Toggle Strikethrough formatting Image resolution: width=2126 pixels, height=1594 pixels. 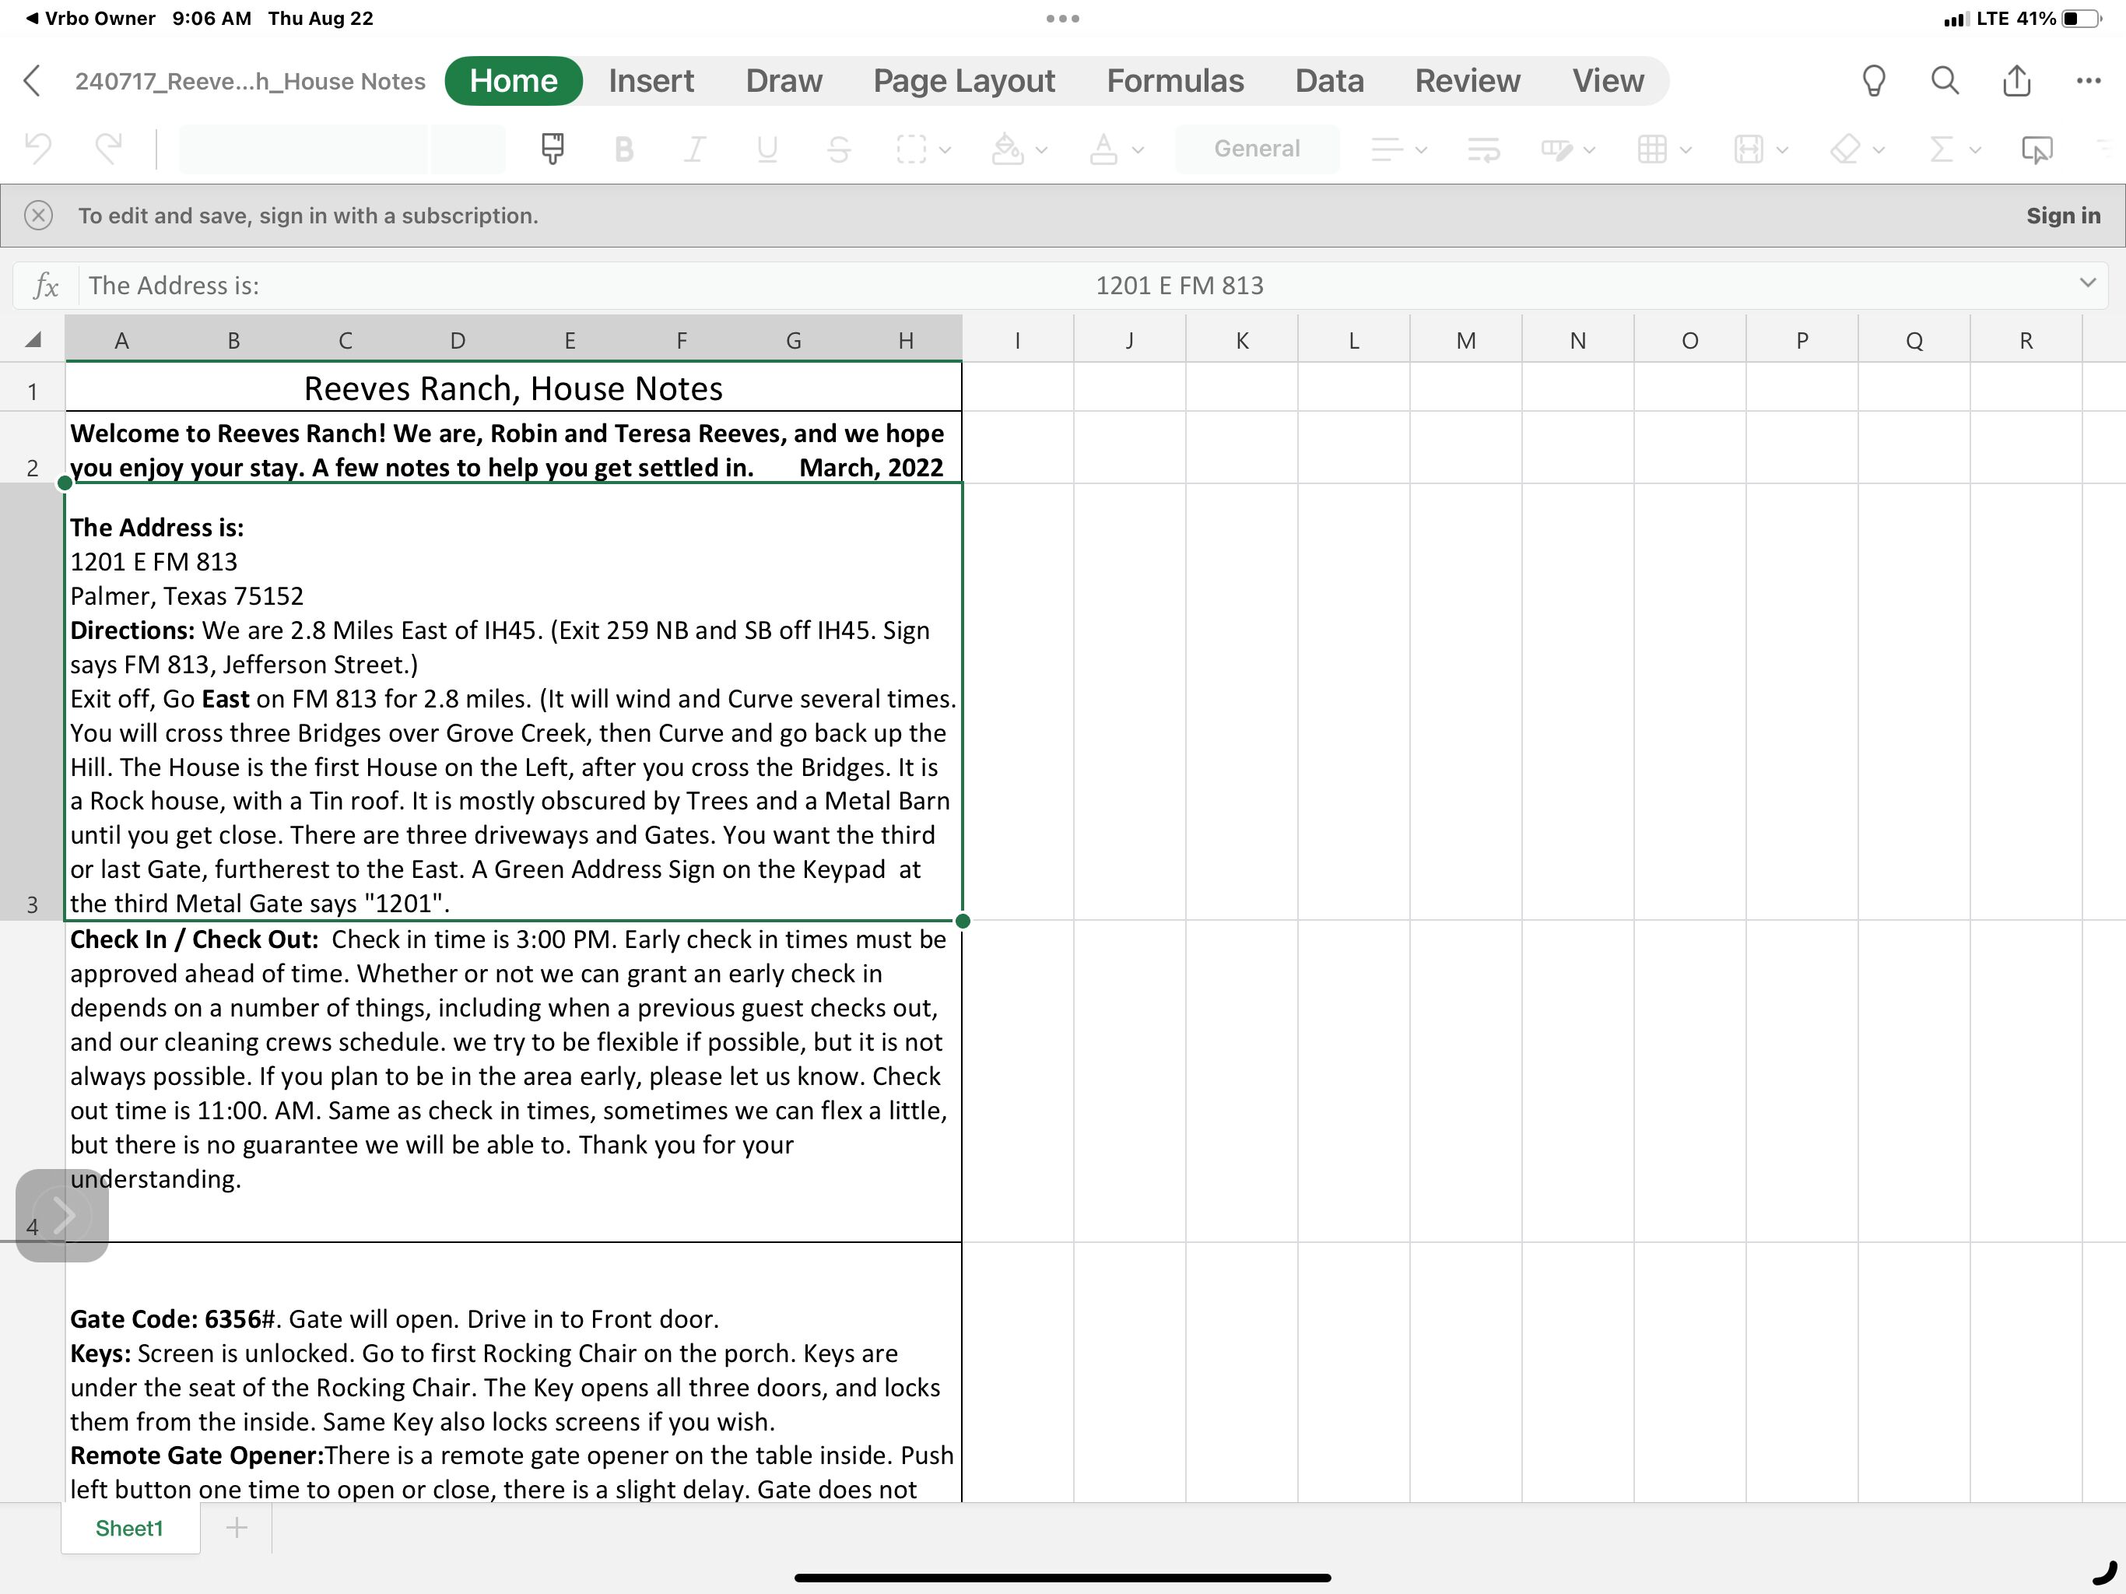(x=838, y=149)
